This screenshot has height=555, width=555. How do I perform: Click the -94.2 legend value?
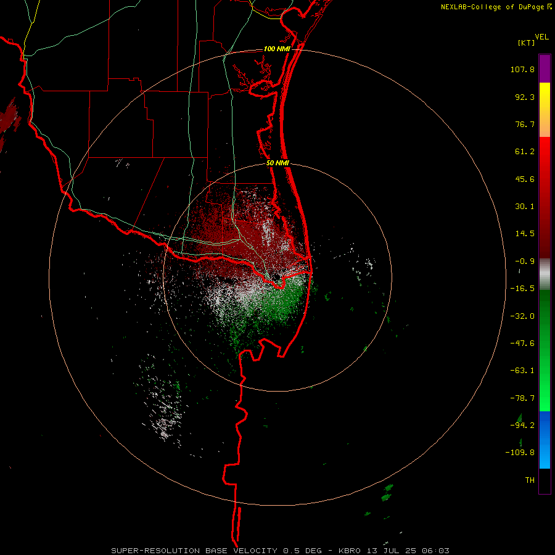click(x=522, y=425)
